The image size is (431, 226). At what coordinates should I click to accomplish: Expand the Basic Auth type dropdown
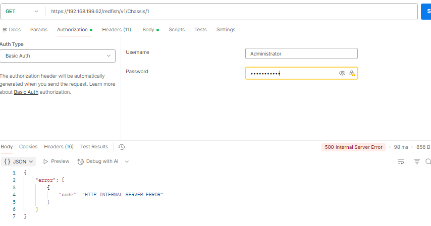(58, 55)
